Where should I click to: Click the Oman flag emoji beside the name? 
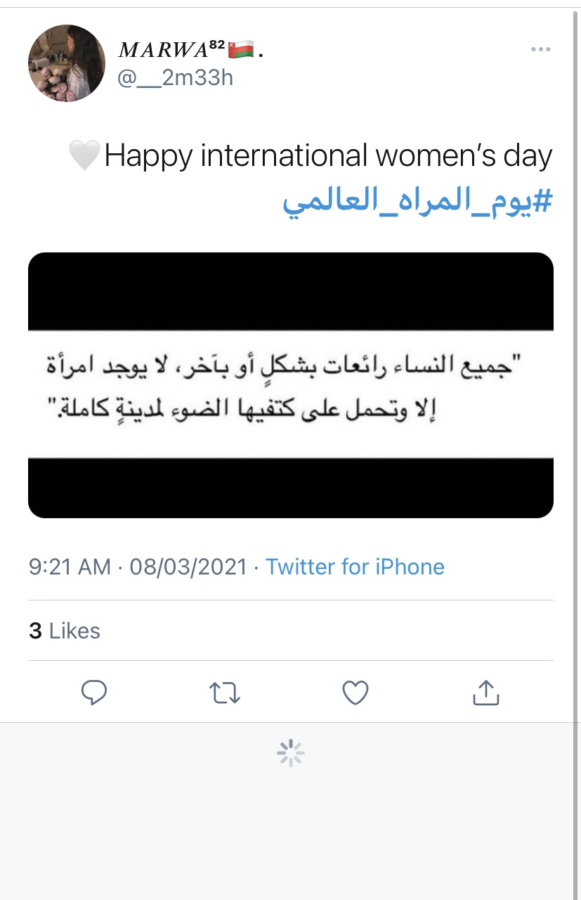pos(241,50)
